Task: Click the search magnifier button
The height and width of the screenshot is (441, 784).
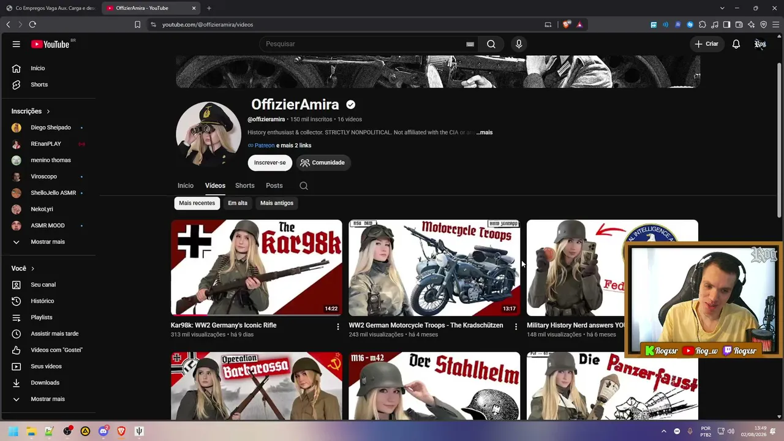Action: [491, 44]
